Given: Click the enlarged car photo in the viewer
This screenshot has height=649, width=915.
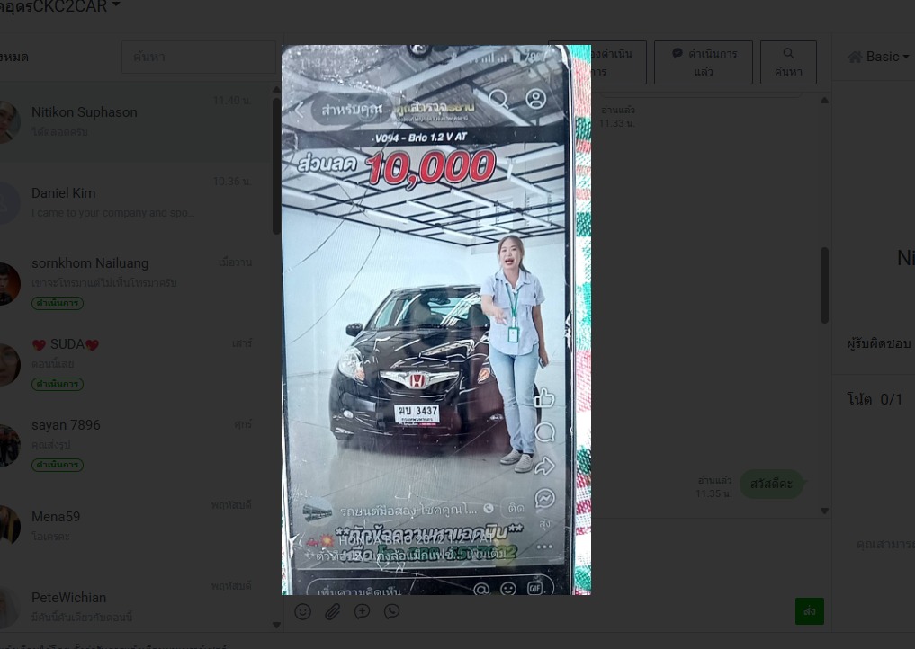Looking at the screenshot, I should click(x=436, y=319).
